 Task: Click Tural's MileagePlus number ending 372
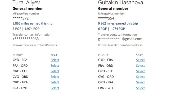21,18
